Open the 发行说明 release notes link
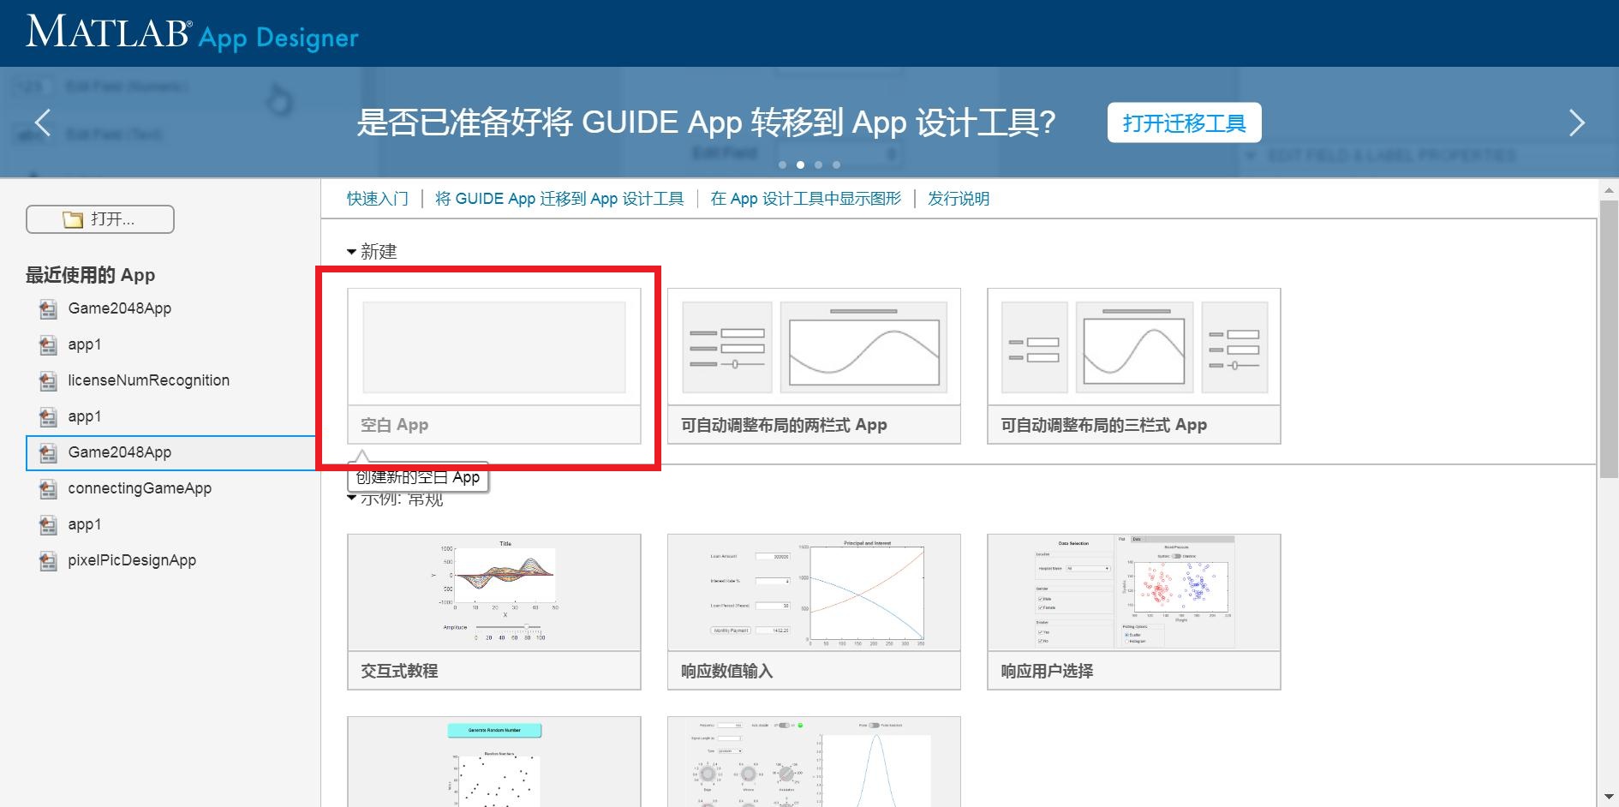 pos(959,199)
